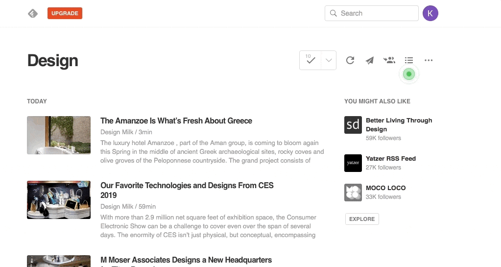Click the Feedly logo icon
Image resolution: width=501 pixels, height=267 pixels.
[33, 13]
